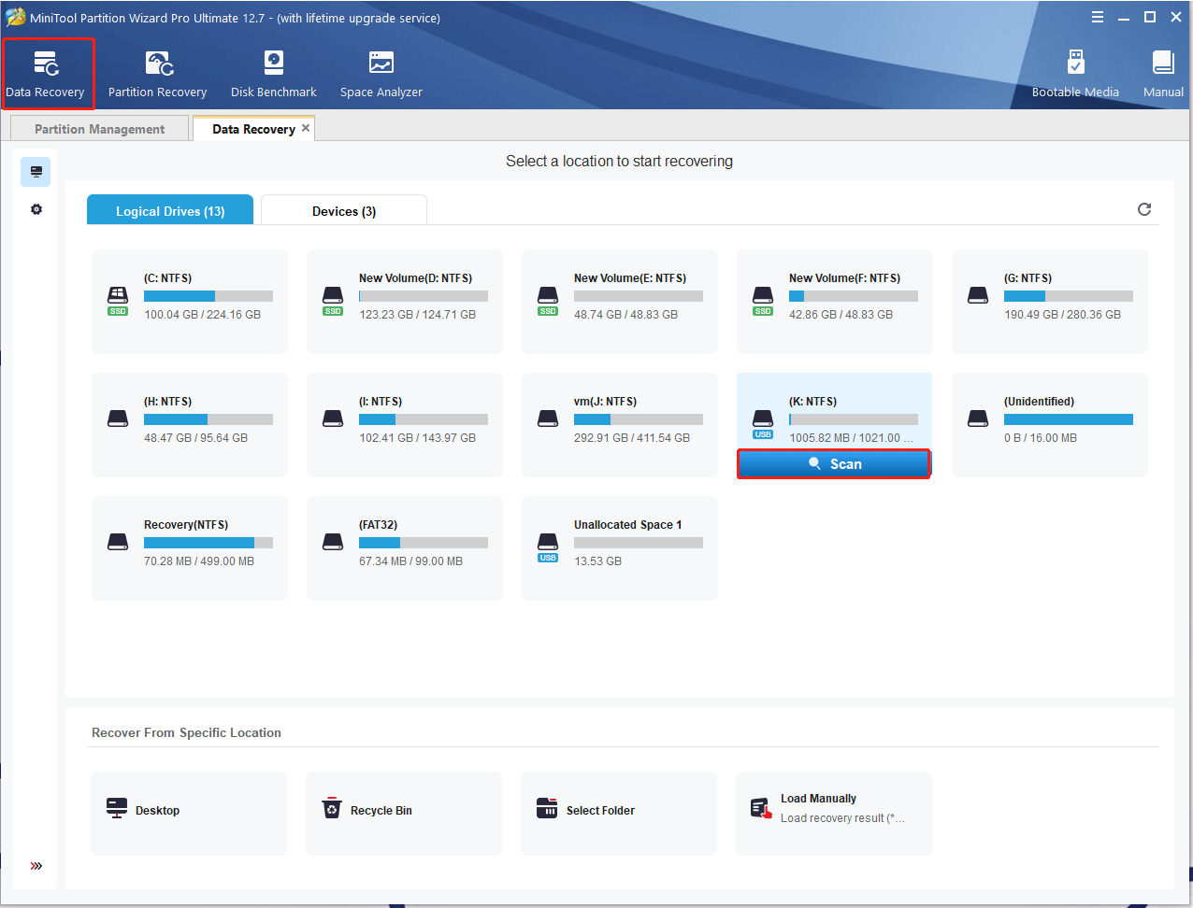1193x908 pixels.
Task: Expand the sidebar with the double-arrow icon
Action: (36, 866)
